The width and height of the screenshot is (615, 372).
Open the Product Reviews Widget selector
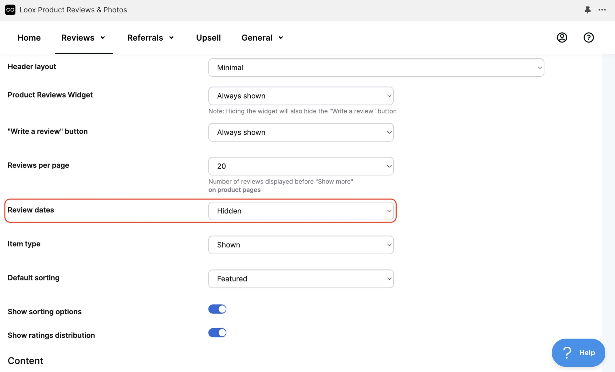coord(301,96)
